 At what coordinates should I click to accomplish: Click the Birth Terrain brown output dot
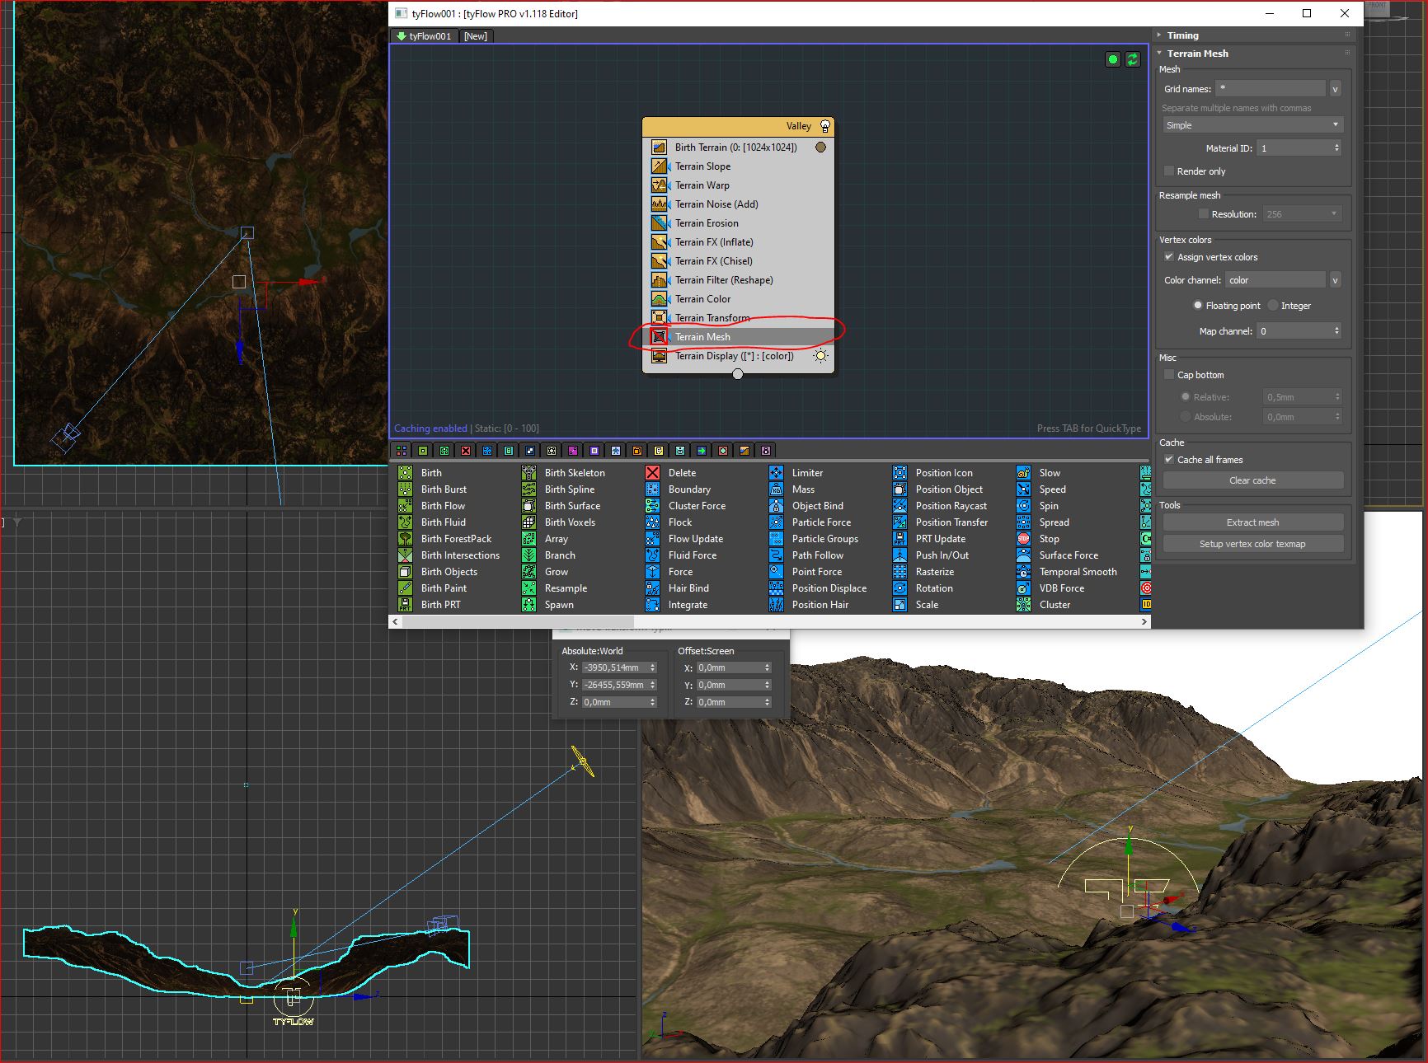820,148
